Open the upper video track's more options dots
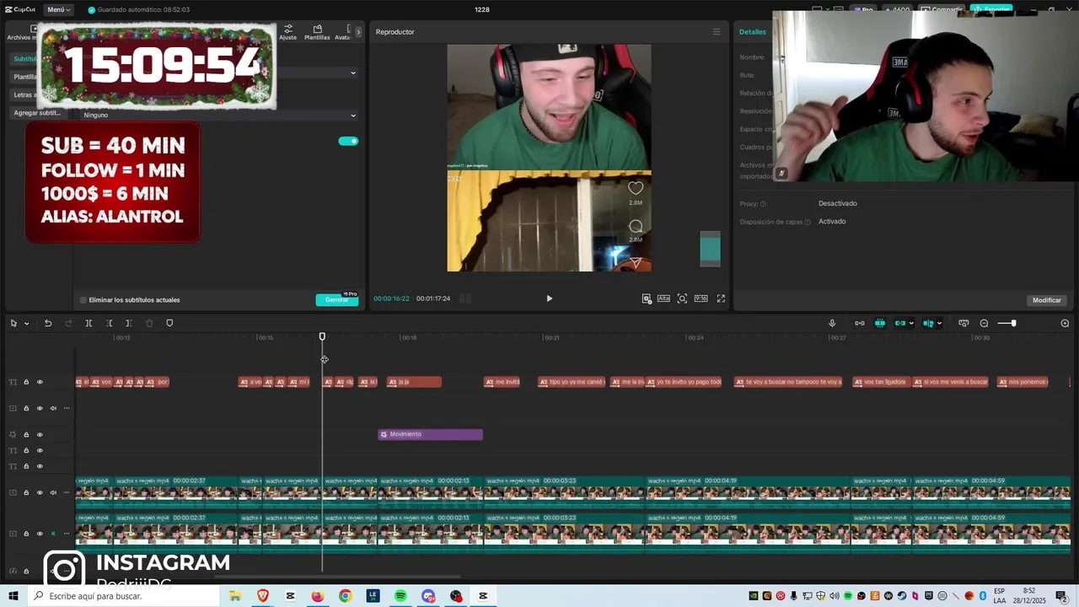Image resolution: width=1079 pixels, height=607 pixels. coord(67,408)
